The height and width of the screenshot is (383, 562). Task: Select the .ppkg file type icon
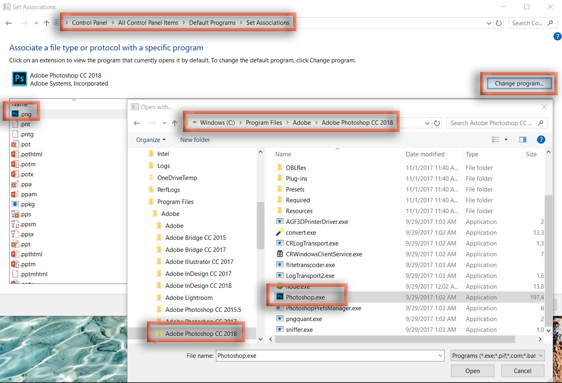tap(15, 204)
